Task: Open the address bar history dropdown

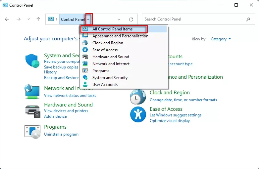Action: click(x=119, y=19)
